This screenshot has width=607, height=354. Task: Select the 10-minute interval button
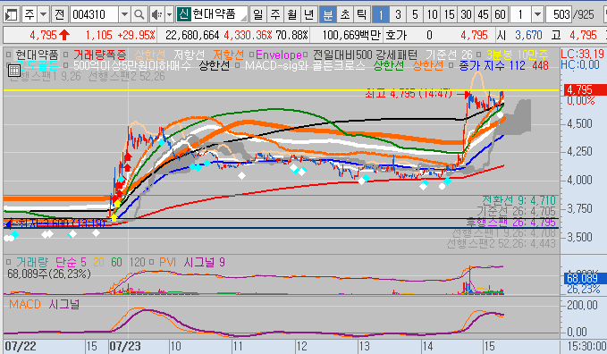coord(432,14)
